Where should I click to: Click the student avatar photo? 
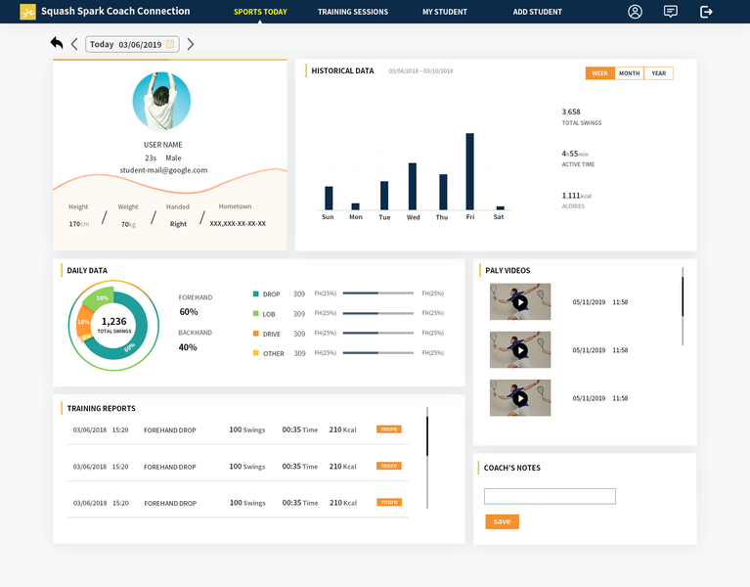(161, 101)
